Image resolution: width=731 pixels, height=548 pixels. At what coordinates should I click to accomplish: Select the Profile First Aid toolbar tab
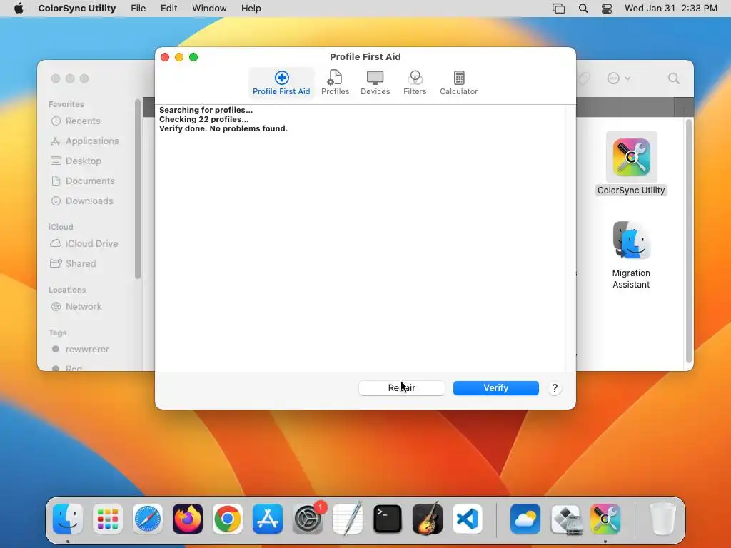coord(281,83)
